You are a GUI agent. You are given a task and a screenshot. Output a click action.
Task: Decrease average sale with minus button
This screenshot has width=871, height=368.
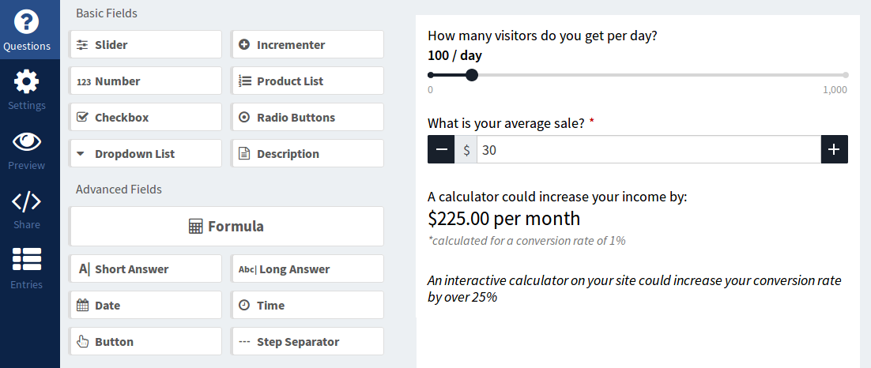pyautogui.click(x=441, y=150)
